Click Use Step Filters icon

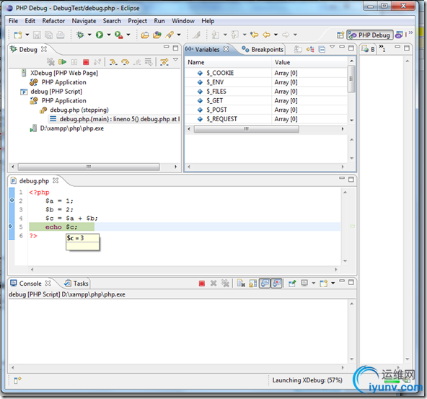[164, 62]
